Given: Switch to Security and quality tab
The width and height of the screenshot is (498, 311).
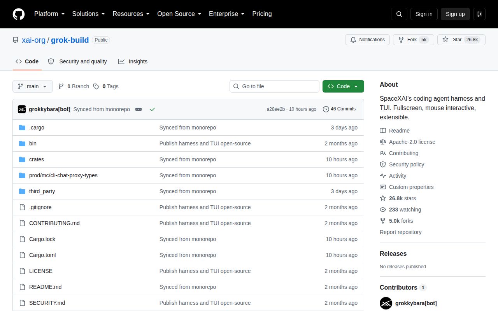Looking at the screenshot, I should click(77, 61).
